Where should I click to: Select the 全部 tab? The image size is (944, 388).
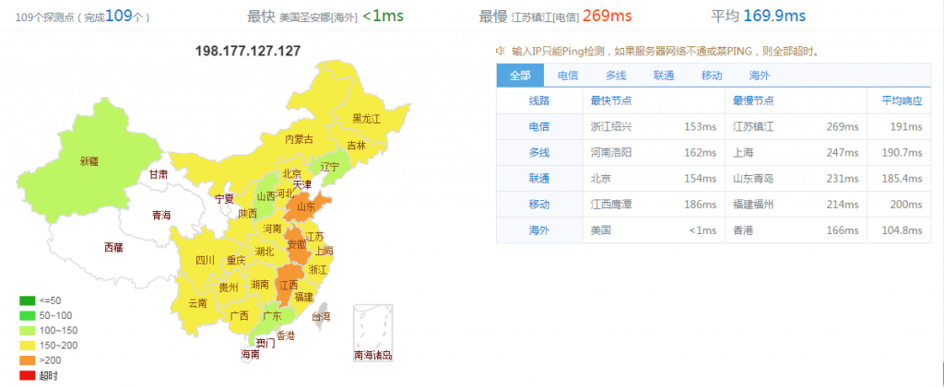[520, 76]
